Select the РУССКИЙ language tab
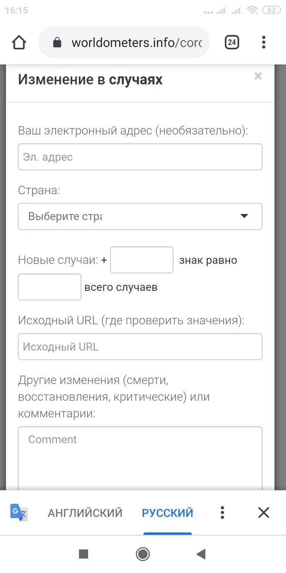This screenshot has height=573, width=286. pyautogui.click(x=167, y=513)
